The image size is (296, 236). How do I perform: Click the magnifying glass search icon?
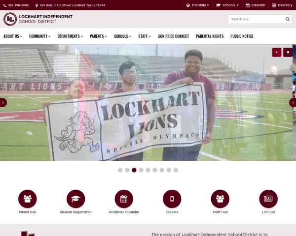[288, 19]
